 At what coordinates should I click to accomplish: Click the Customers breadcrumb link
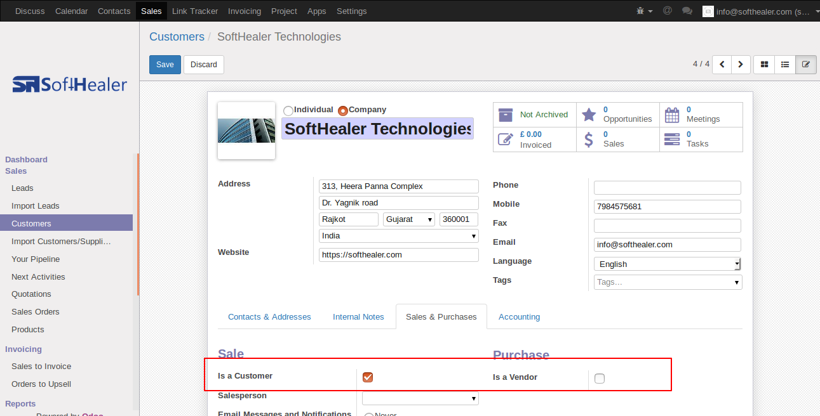pos(177,37)
